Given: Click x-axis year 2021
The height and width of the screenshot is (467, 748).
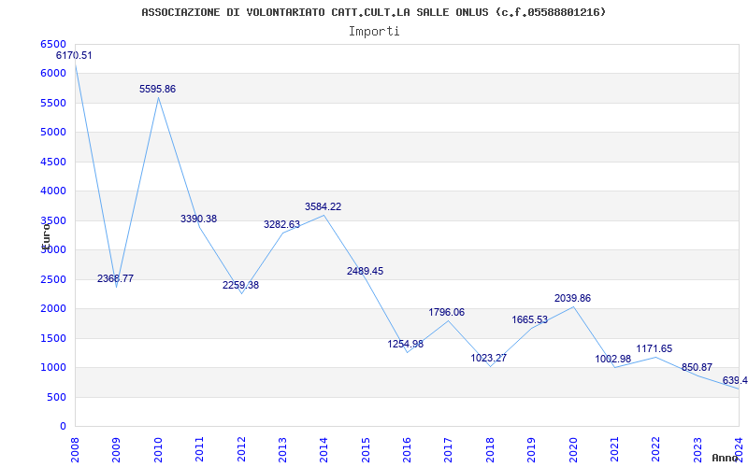Looking at the screenshot, I should tap(614, 449).
